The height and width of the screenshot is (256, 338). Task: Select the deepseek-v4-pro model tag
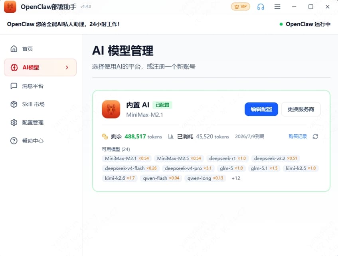[188, 168]
